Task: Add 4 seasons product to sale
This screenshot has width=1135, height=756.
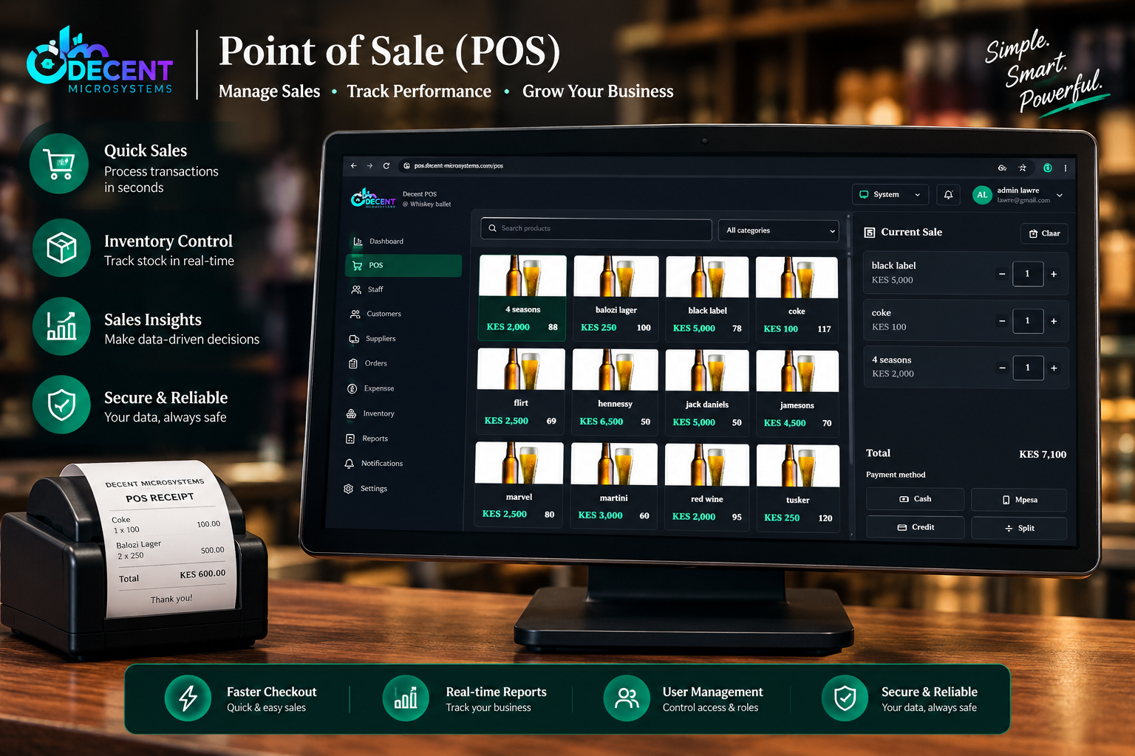Action: [x=522, y=298]
